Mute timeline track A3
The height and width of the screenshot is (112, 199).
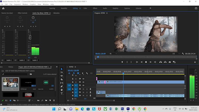(83, 96)
